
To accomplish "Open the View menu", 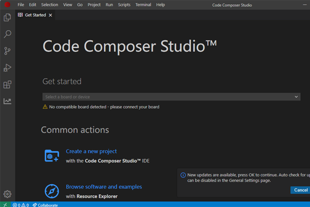I will point(68,5).
